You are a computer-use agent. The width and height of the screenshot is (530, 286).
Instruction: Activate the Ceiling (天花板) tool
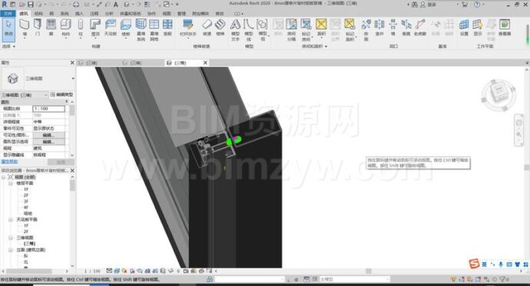[x=111, y=28]
